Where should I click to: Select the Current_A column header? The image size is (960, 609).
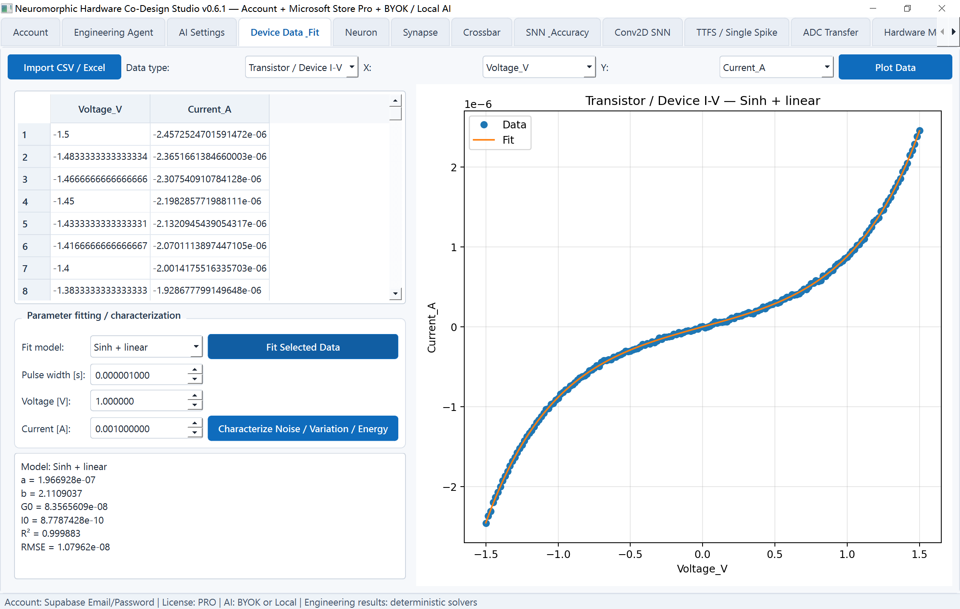[209, 109]
